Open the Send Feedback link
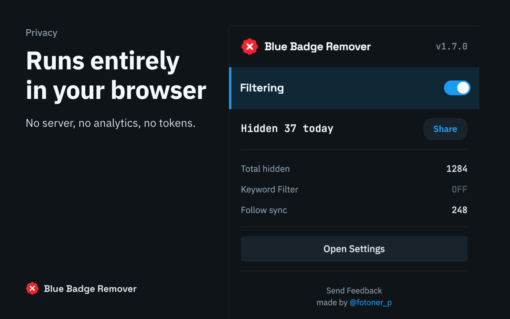510x319 pixels. click(x=354, y=291)
